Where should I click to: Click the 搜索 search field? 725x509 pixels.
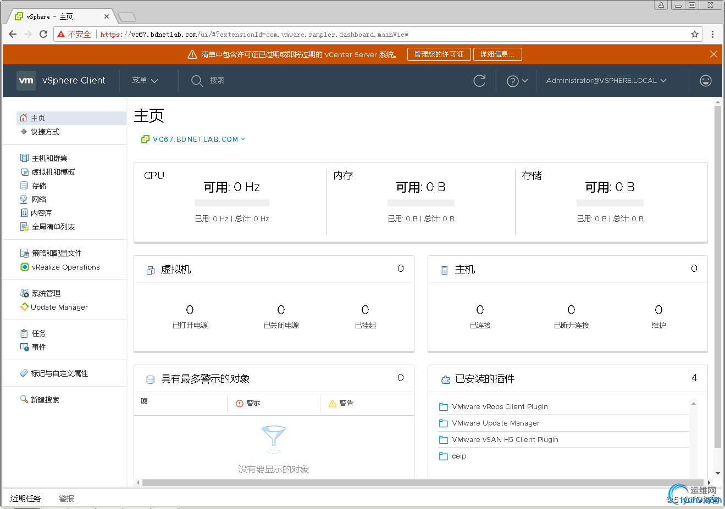[x=217, y=81]
